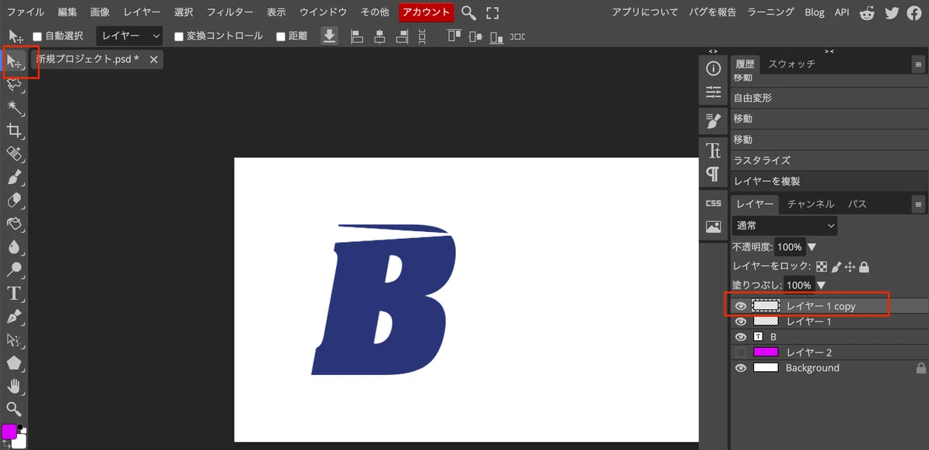Toggle fullscreen mode icon
The width and height of the screenshot is (929, 450).
click(492, 12)
